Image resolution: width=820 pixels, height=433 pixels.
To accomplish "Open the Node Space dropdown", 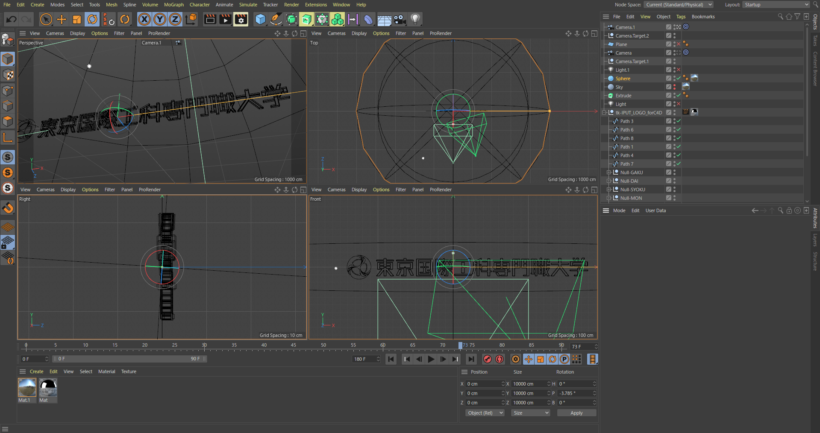I will coord(678,5).
